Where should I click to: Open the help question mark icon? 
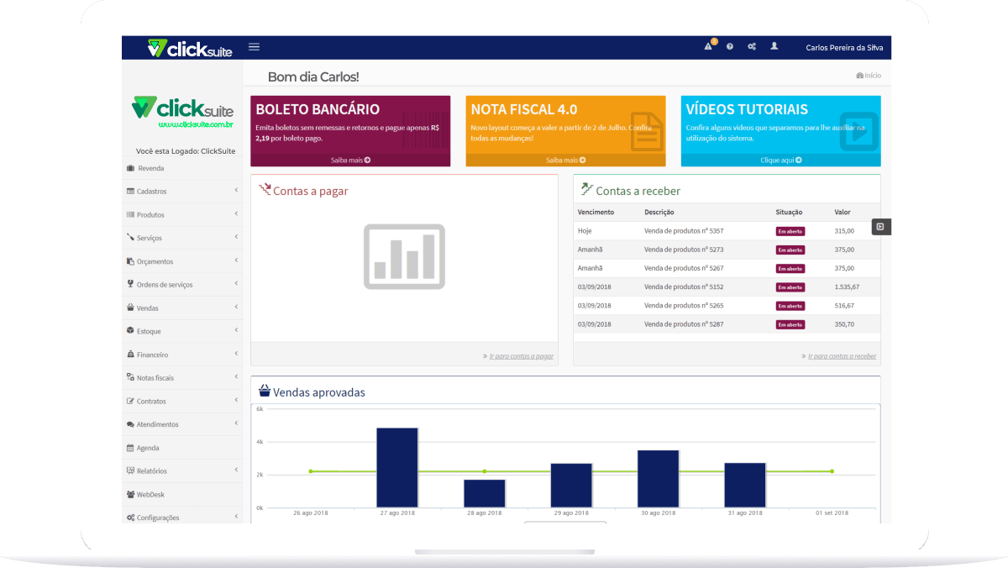tap(730, 47)
